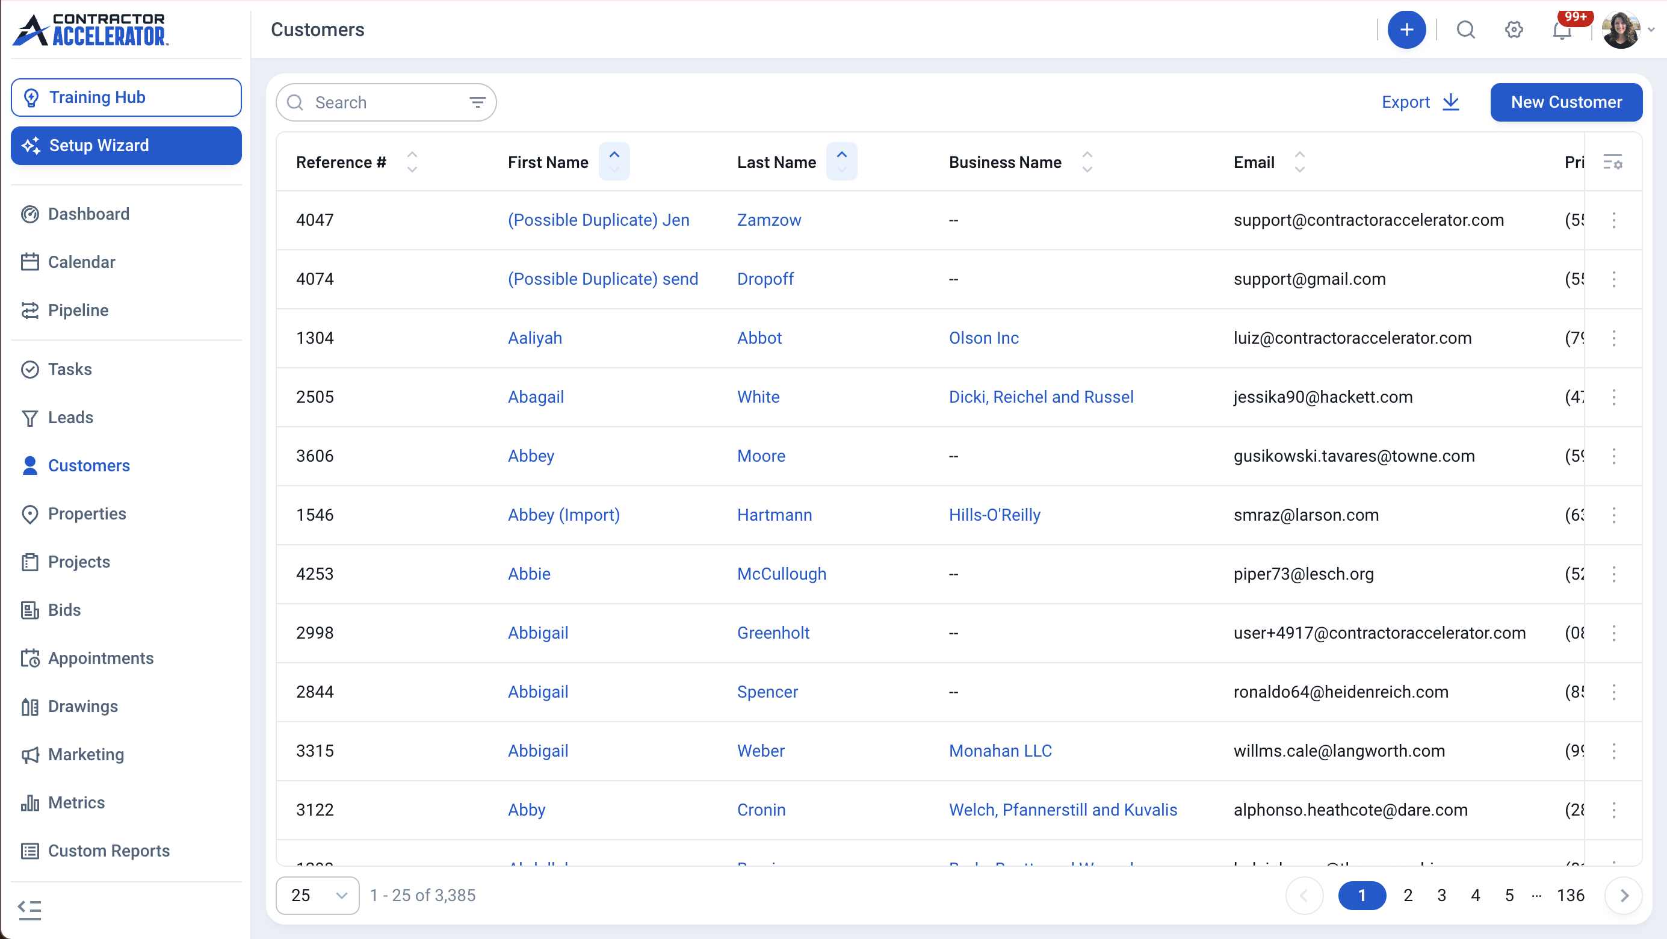Open business Olson Inc link
Screen dimensions: 1667x939
click(983, 338)
